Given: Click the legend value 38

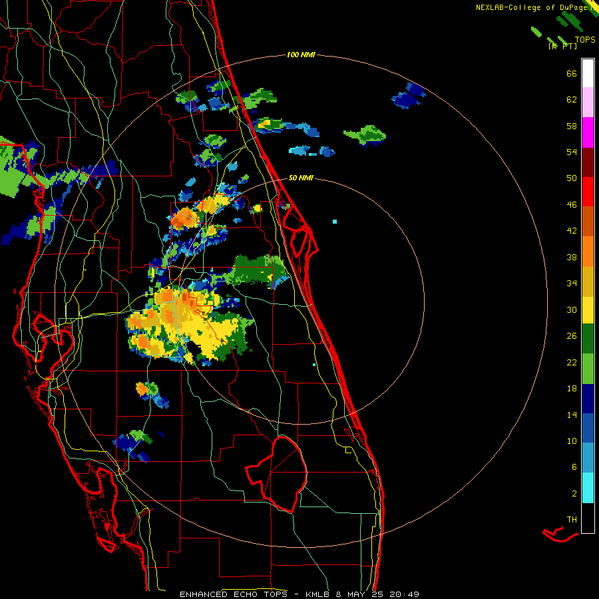Looking at the screenshot, I should [x=572, y=257].
